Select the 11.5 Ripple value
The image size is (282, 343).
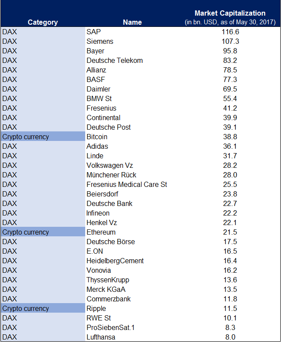230,309
